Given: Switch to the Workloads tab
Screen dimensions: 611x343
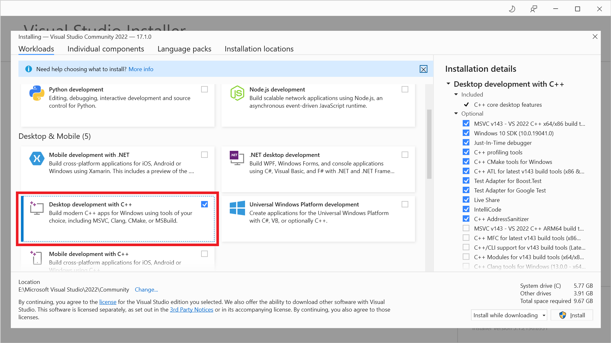Looking at the screenshot, I should [36, 49].
